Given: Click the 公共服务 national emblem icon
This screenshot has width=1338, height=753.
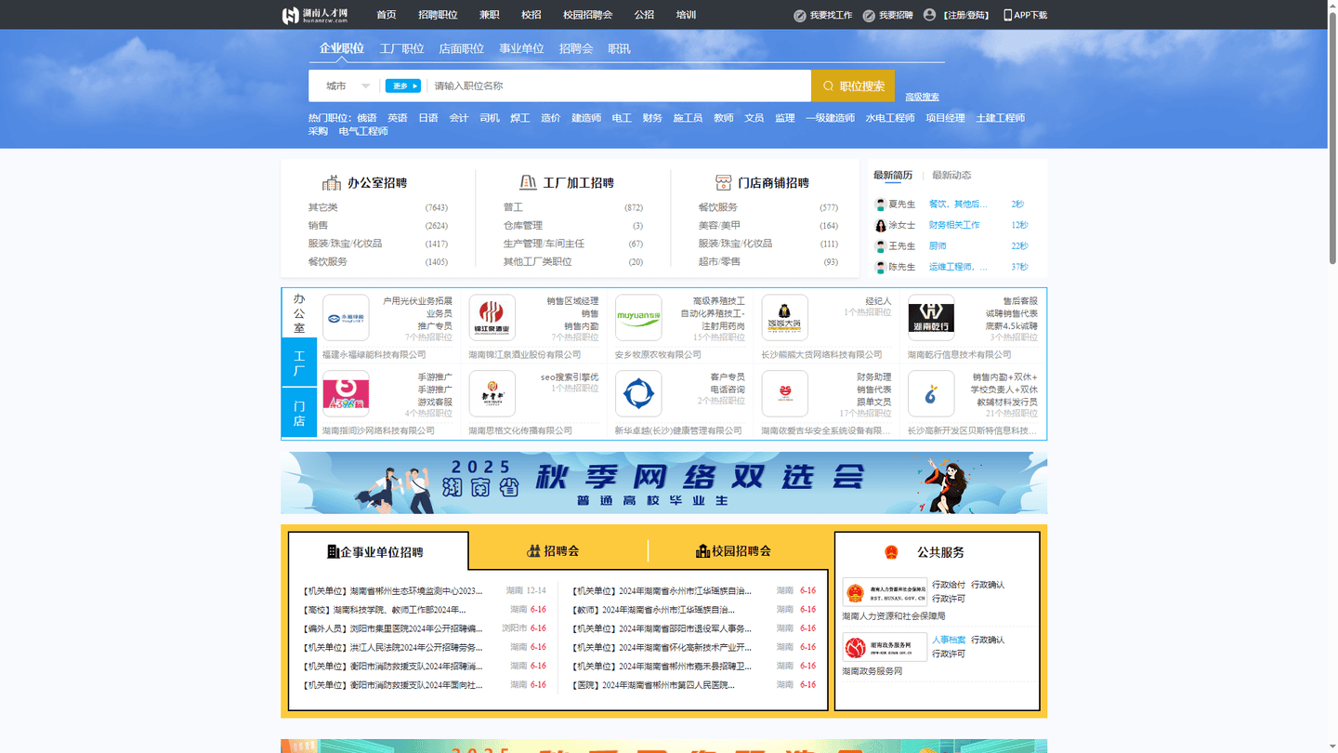Looking at the screenshot, I should pos(892,552).
